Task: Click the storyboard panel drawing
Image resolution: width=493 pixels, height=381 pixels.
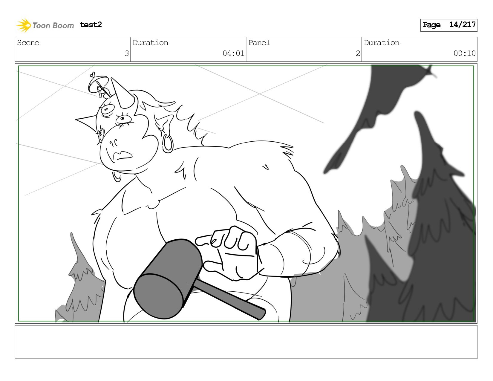Action: pyautogui.click(x=246, y=193)
